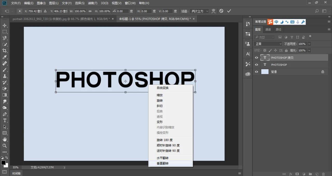This screenshot has width=332, height=176.
Task: Select the Pen tool
Action: click(x=4, y=114)
